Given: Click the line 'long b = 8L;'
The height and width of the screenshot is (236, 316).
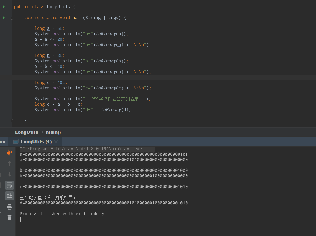Looking at the screenshot, I should click(x=49, y=55).
